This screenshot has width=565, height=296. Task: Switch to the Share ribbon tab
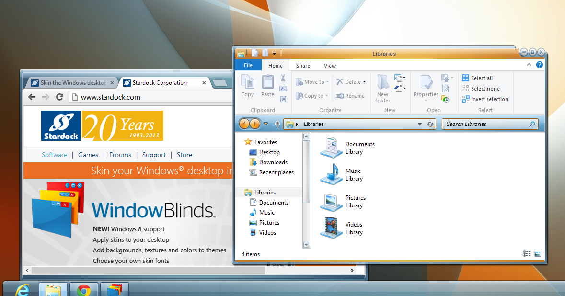coord(303,66)
